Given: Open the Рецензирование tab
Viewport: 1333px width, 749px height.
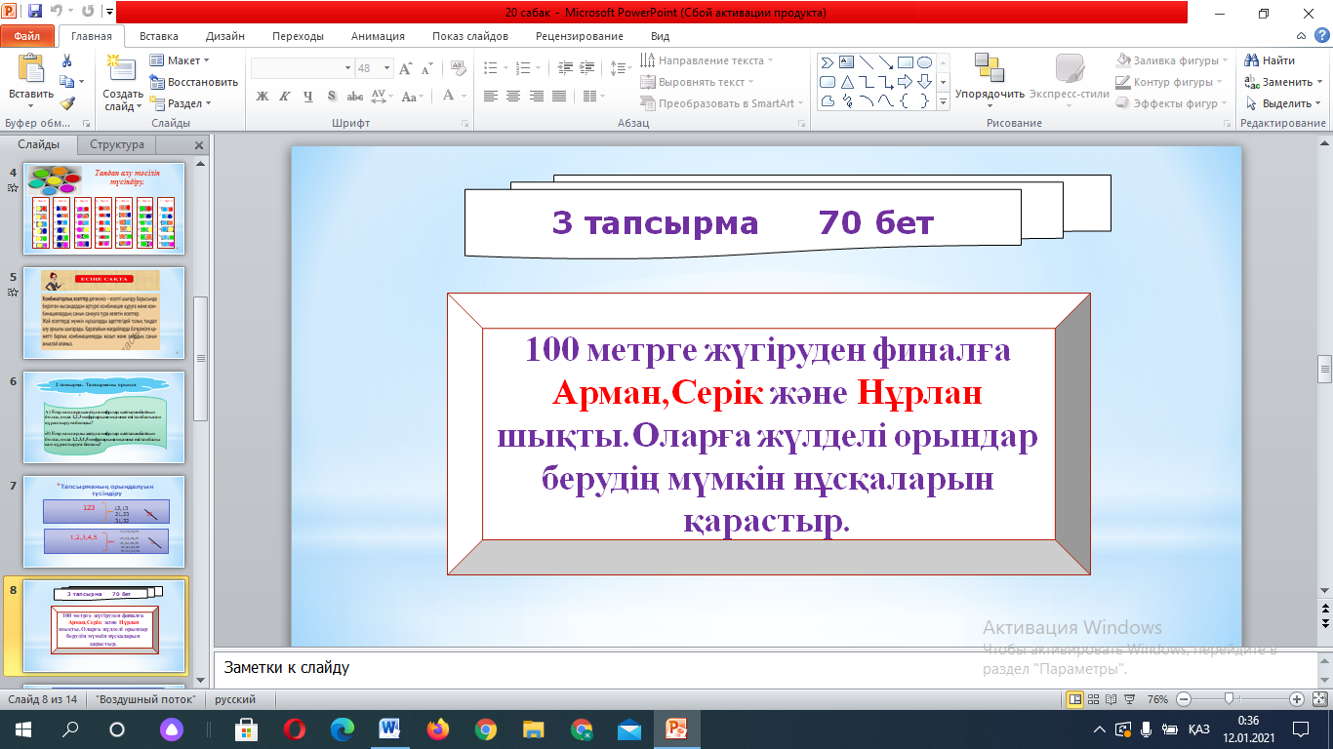Looking at the screenshot, I should point(580,36).
